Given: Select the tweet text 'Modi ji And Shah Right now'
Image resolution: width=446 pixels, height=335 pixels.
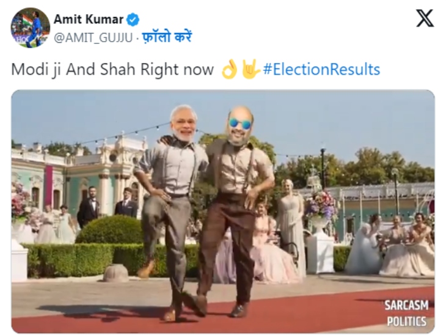Looking at the screenshot, I should (x=112, y=70).
